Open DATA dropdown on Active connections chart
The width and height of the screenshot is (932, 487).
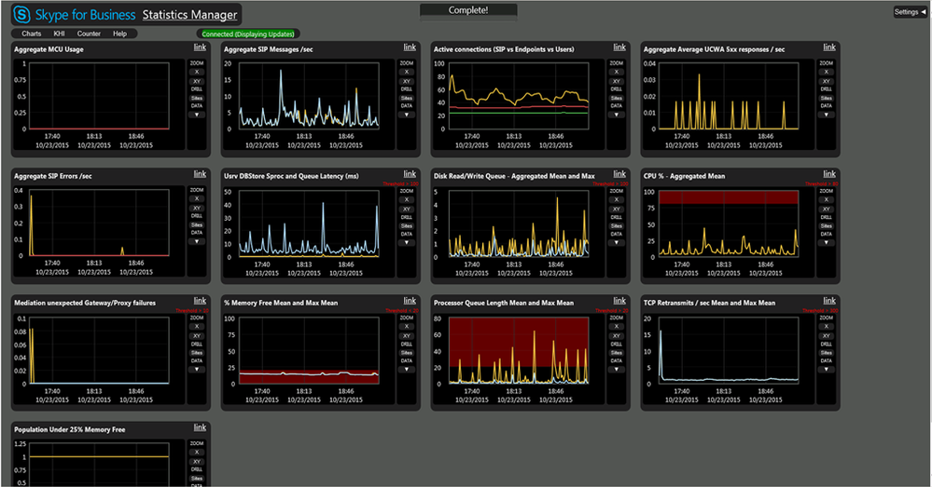[x=617, y=115]
